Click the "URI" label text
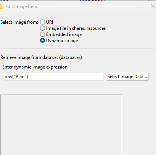Viewport: 156px width, 155px height. pos(50,22)
